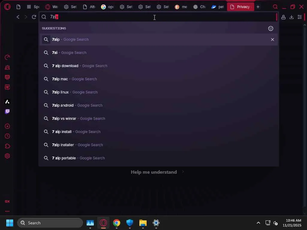307x230 pixels.
Task: Click the GX Corner icon in sidebar
Action: pyautogui.click(x=7, y=202)
